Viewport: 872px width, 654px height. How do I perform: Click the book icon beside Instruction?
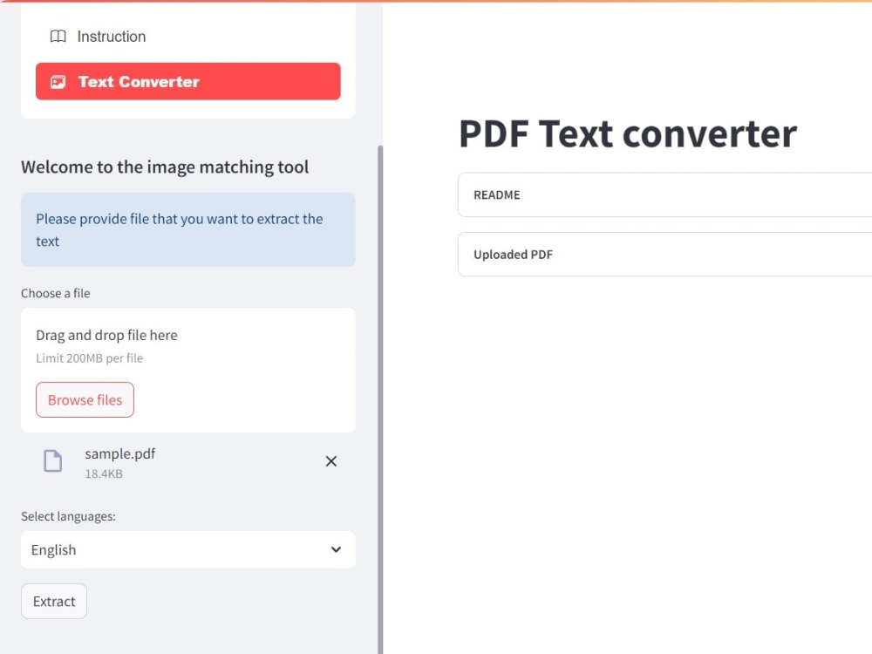tap(58, 36)
